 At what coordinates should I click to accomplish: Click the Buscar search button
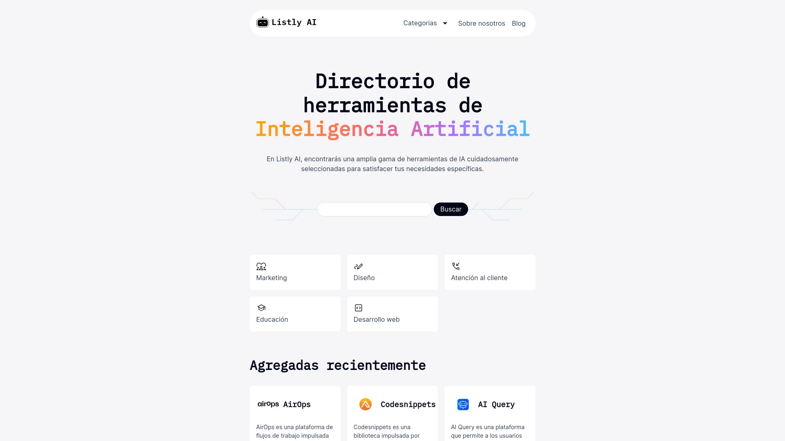[x=451, y=209]
